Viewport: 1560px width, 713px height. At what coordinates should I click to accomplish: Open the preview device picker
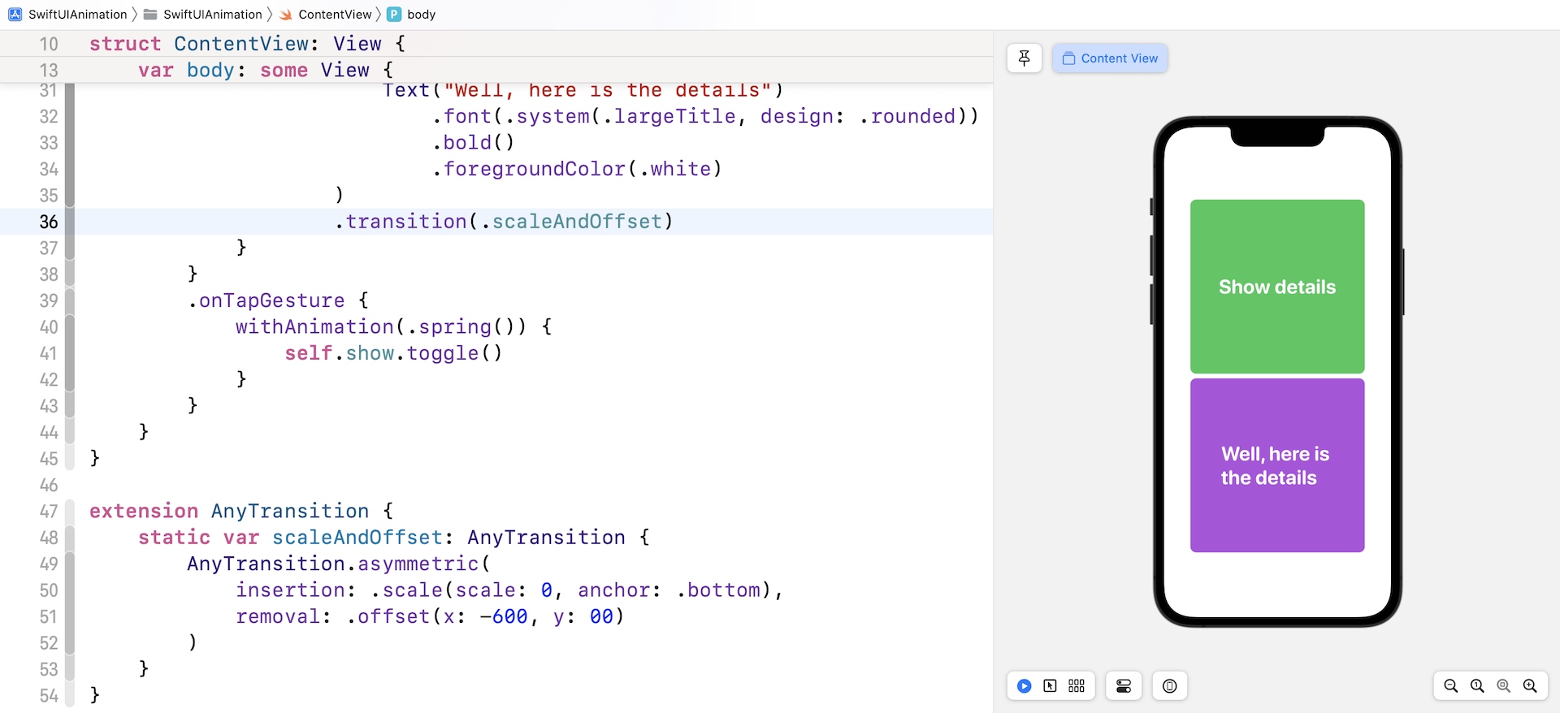1169,686
